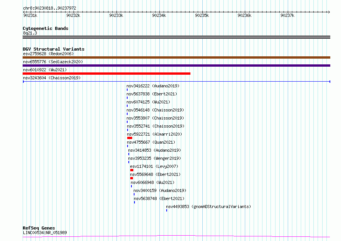Open nsv3400159 (Audano2019) variant
The height and width of the screenshot is (241, 341).
pyautogui.click(x=160, y=190)
